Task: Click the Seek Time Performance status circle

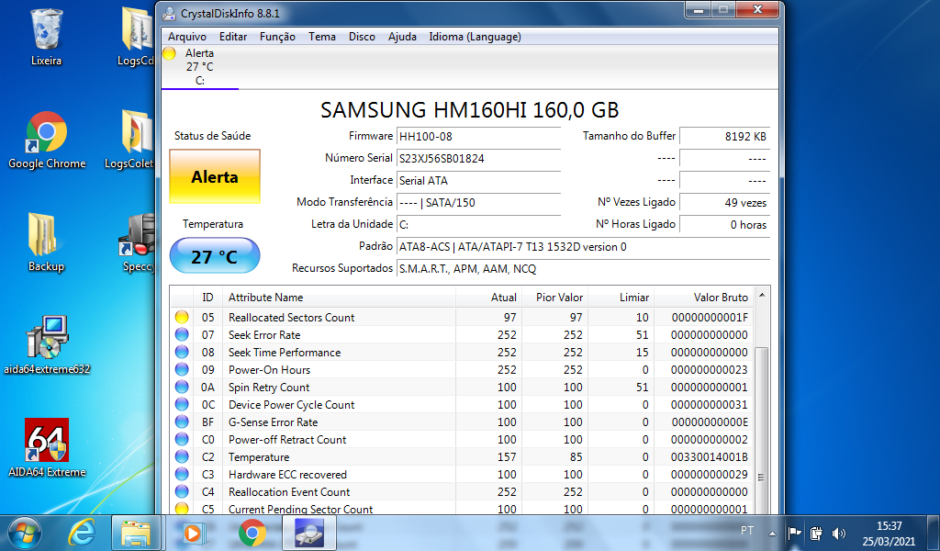Action: (x=182, y=352)
